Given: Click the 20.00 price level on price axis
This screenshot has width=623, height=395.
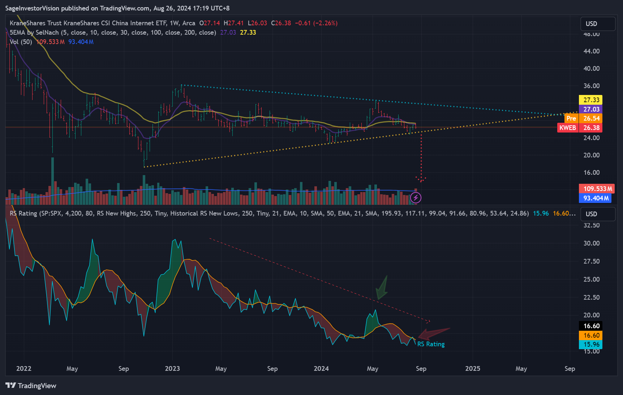Looking at the screenshot, I should pos(591,155).
